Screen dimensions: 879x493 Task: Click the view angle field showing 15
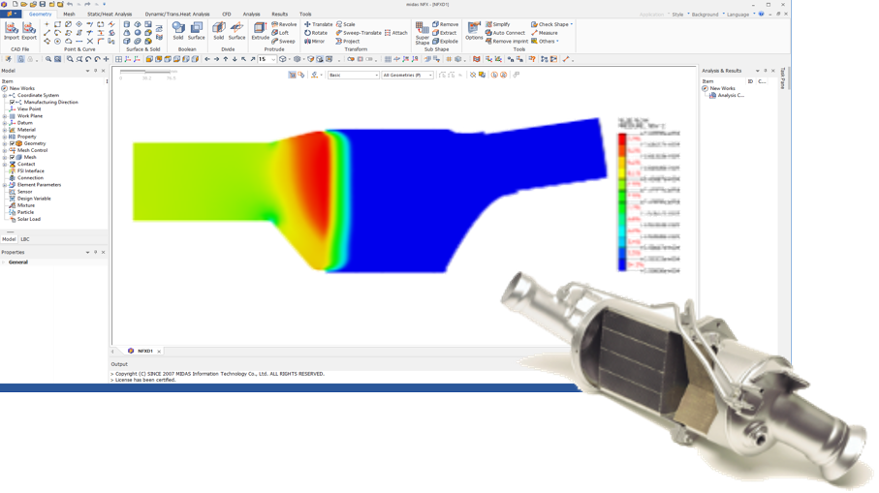coord(267,59)
